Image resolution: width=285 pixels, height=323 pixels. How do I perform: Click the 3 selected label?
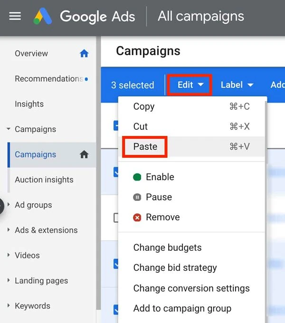pyautogui.click(x=133, y=85)
